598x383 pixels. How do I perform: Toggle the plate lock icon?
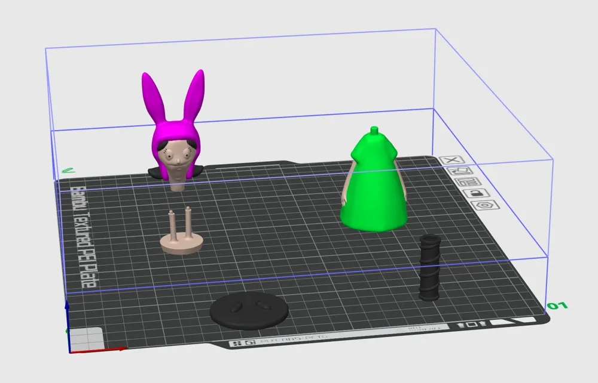tap(477, 193)
